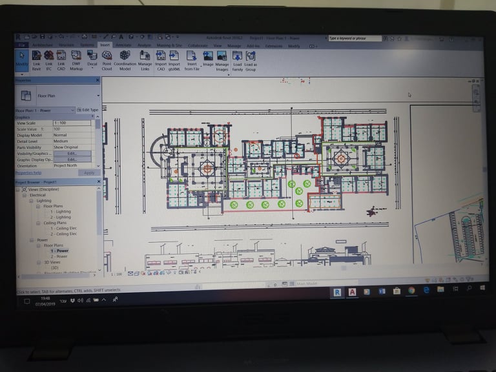Select the 2 - Power floor plan
The height and width of the screenshot is (372, 496).
[59, 256]
